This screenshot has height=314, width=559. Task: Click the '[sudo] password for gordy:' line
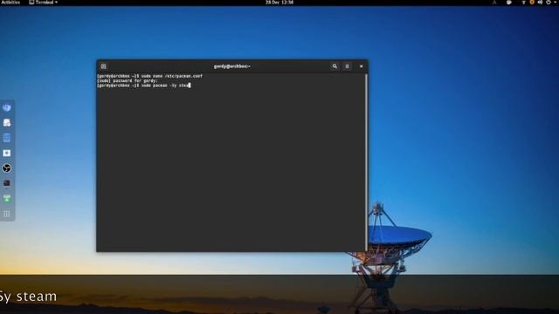128,81
